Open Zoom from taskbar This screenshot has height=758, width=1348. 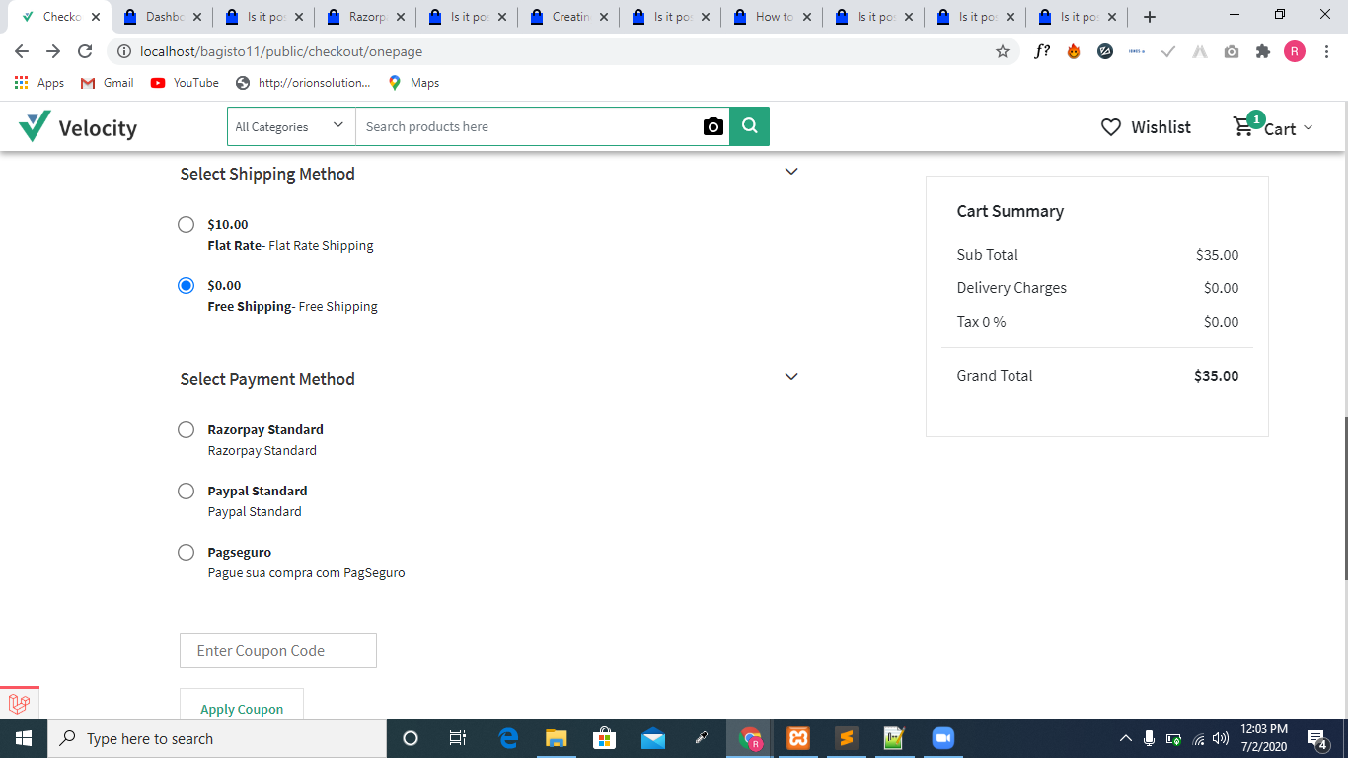pyautogui.click(x=941, y=738)
